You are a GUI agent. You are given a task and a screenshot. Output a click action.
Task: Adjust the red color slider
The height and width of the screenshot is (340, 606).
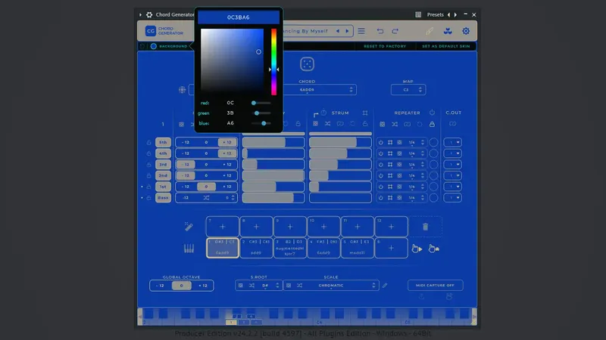click(x=261, y=103)
